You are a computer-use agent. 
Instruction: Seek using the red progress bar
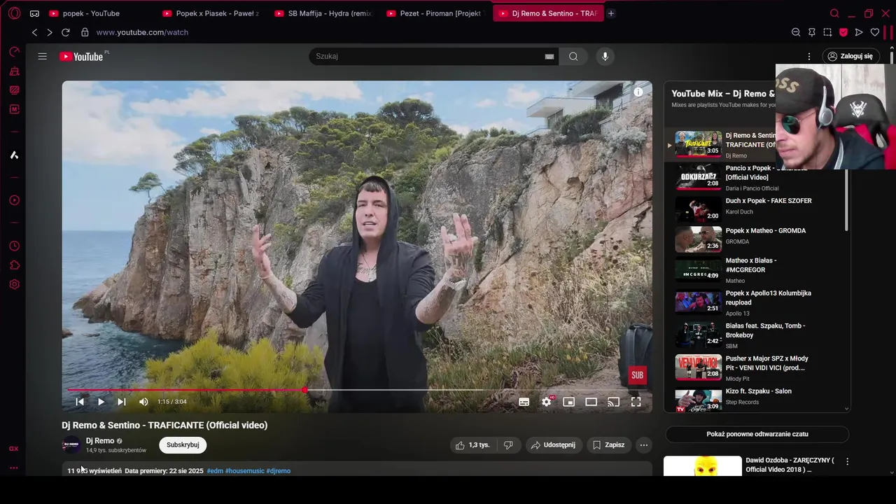click(357, 390)
